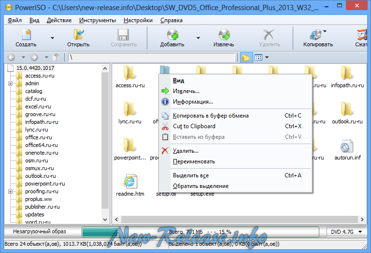
Task: Choose Cut to Clipboard in context menu
Action: 236,126
